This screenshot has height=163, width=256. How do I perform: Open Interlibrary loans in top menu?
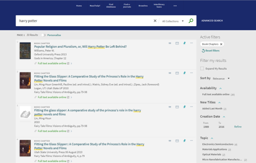point(159,6)
